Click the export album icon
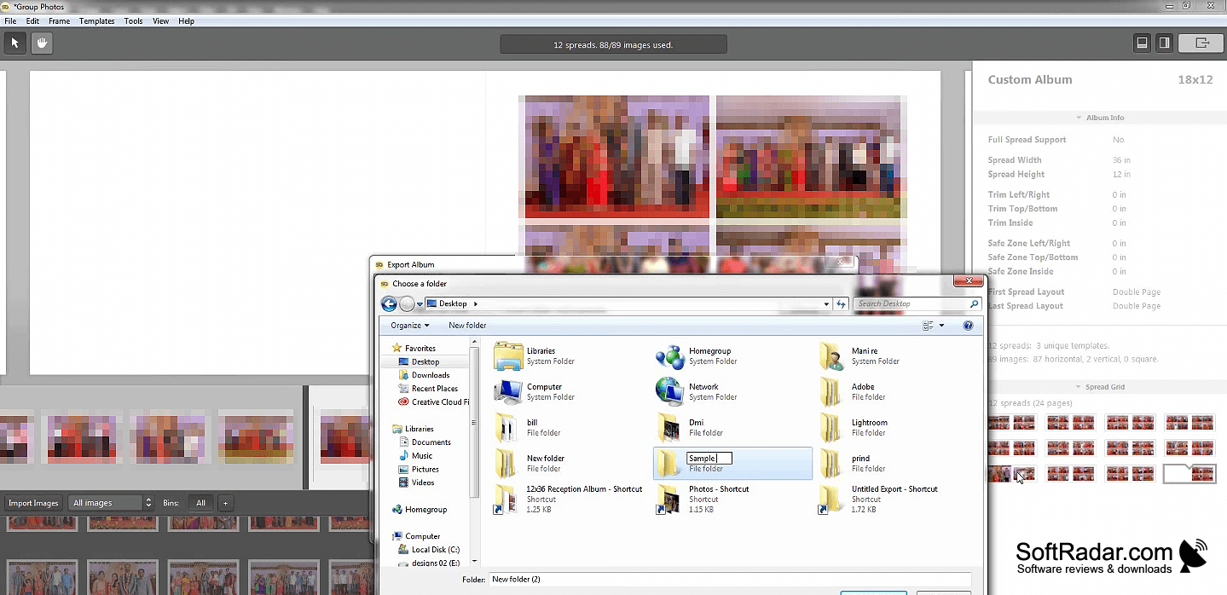Viewport: 1227px width, 595px height. click(1202, 43)
